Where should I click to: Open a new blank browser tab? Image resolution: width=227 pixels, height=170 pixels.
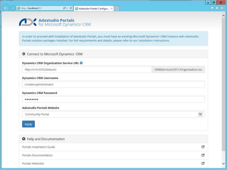[x=117, y=8]
